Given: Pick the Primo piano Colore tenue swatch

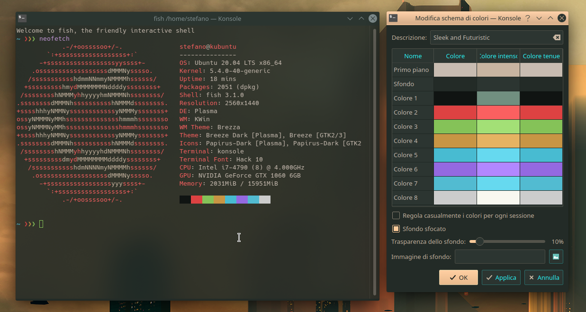Looking at the screenshot, I should coord(541,70).
